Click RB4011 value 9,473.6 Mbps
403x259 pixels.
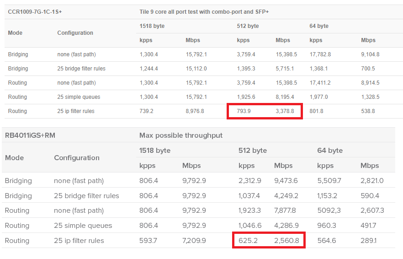[286, 180]
